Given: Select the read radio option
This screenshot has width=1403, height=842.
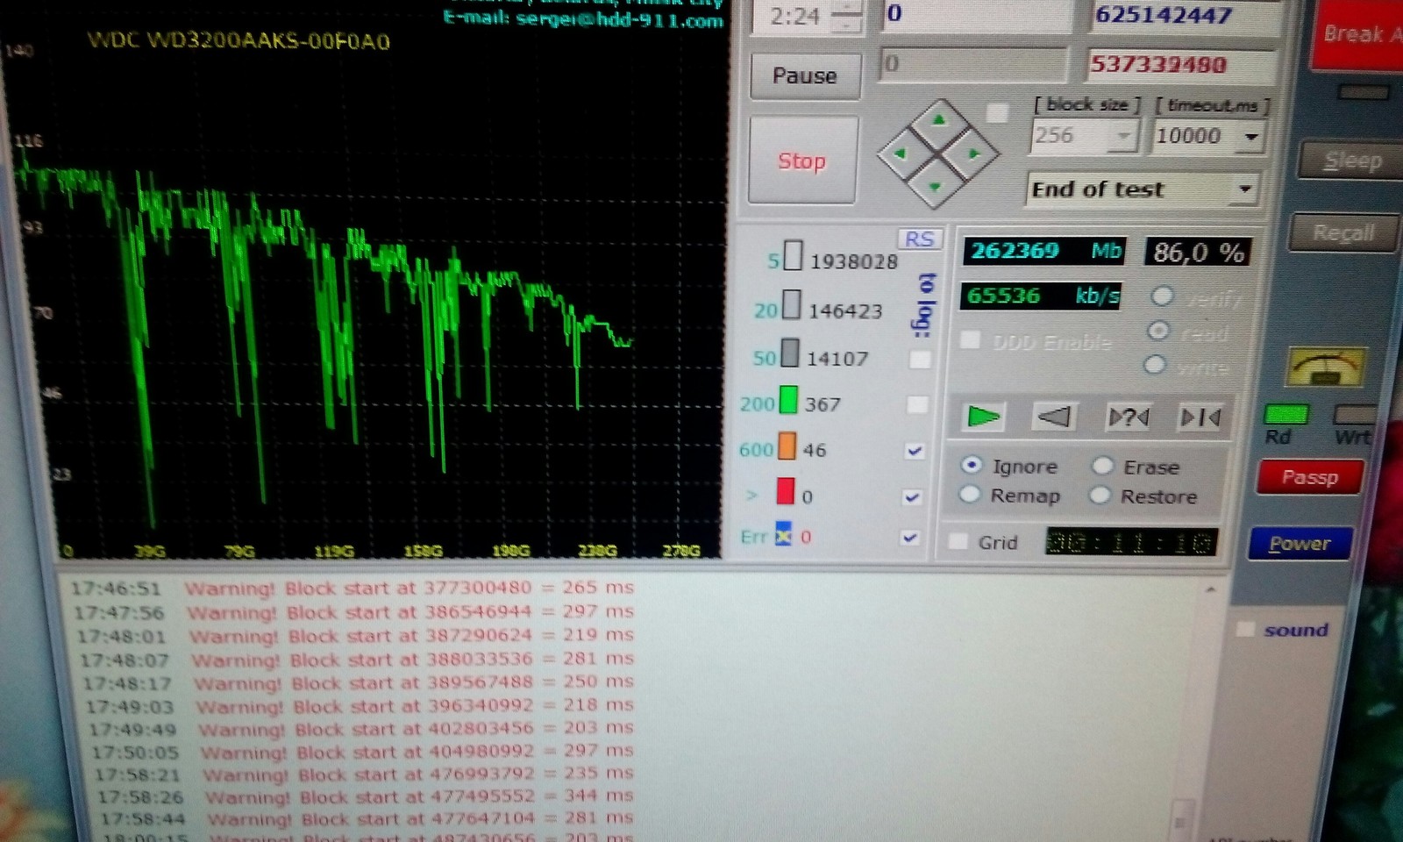Looking at the screenshot, I should click(1158, 331).
